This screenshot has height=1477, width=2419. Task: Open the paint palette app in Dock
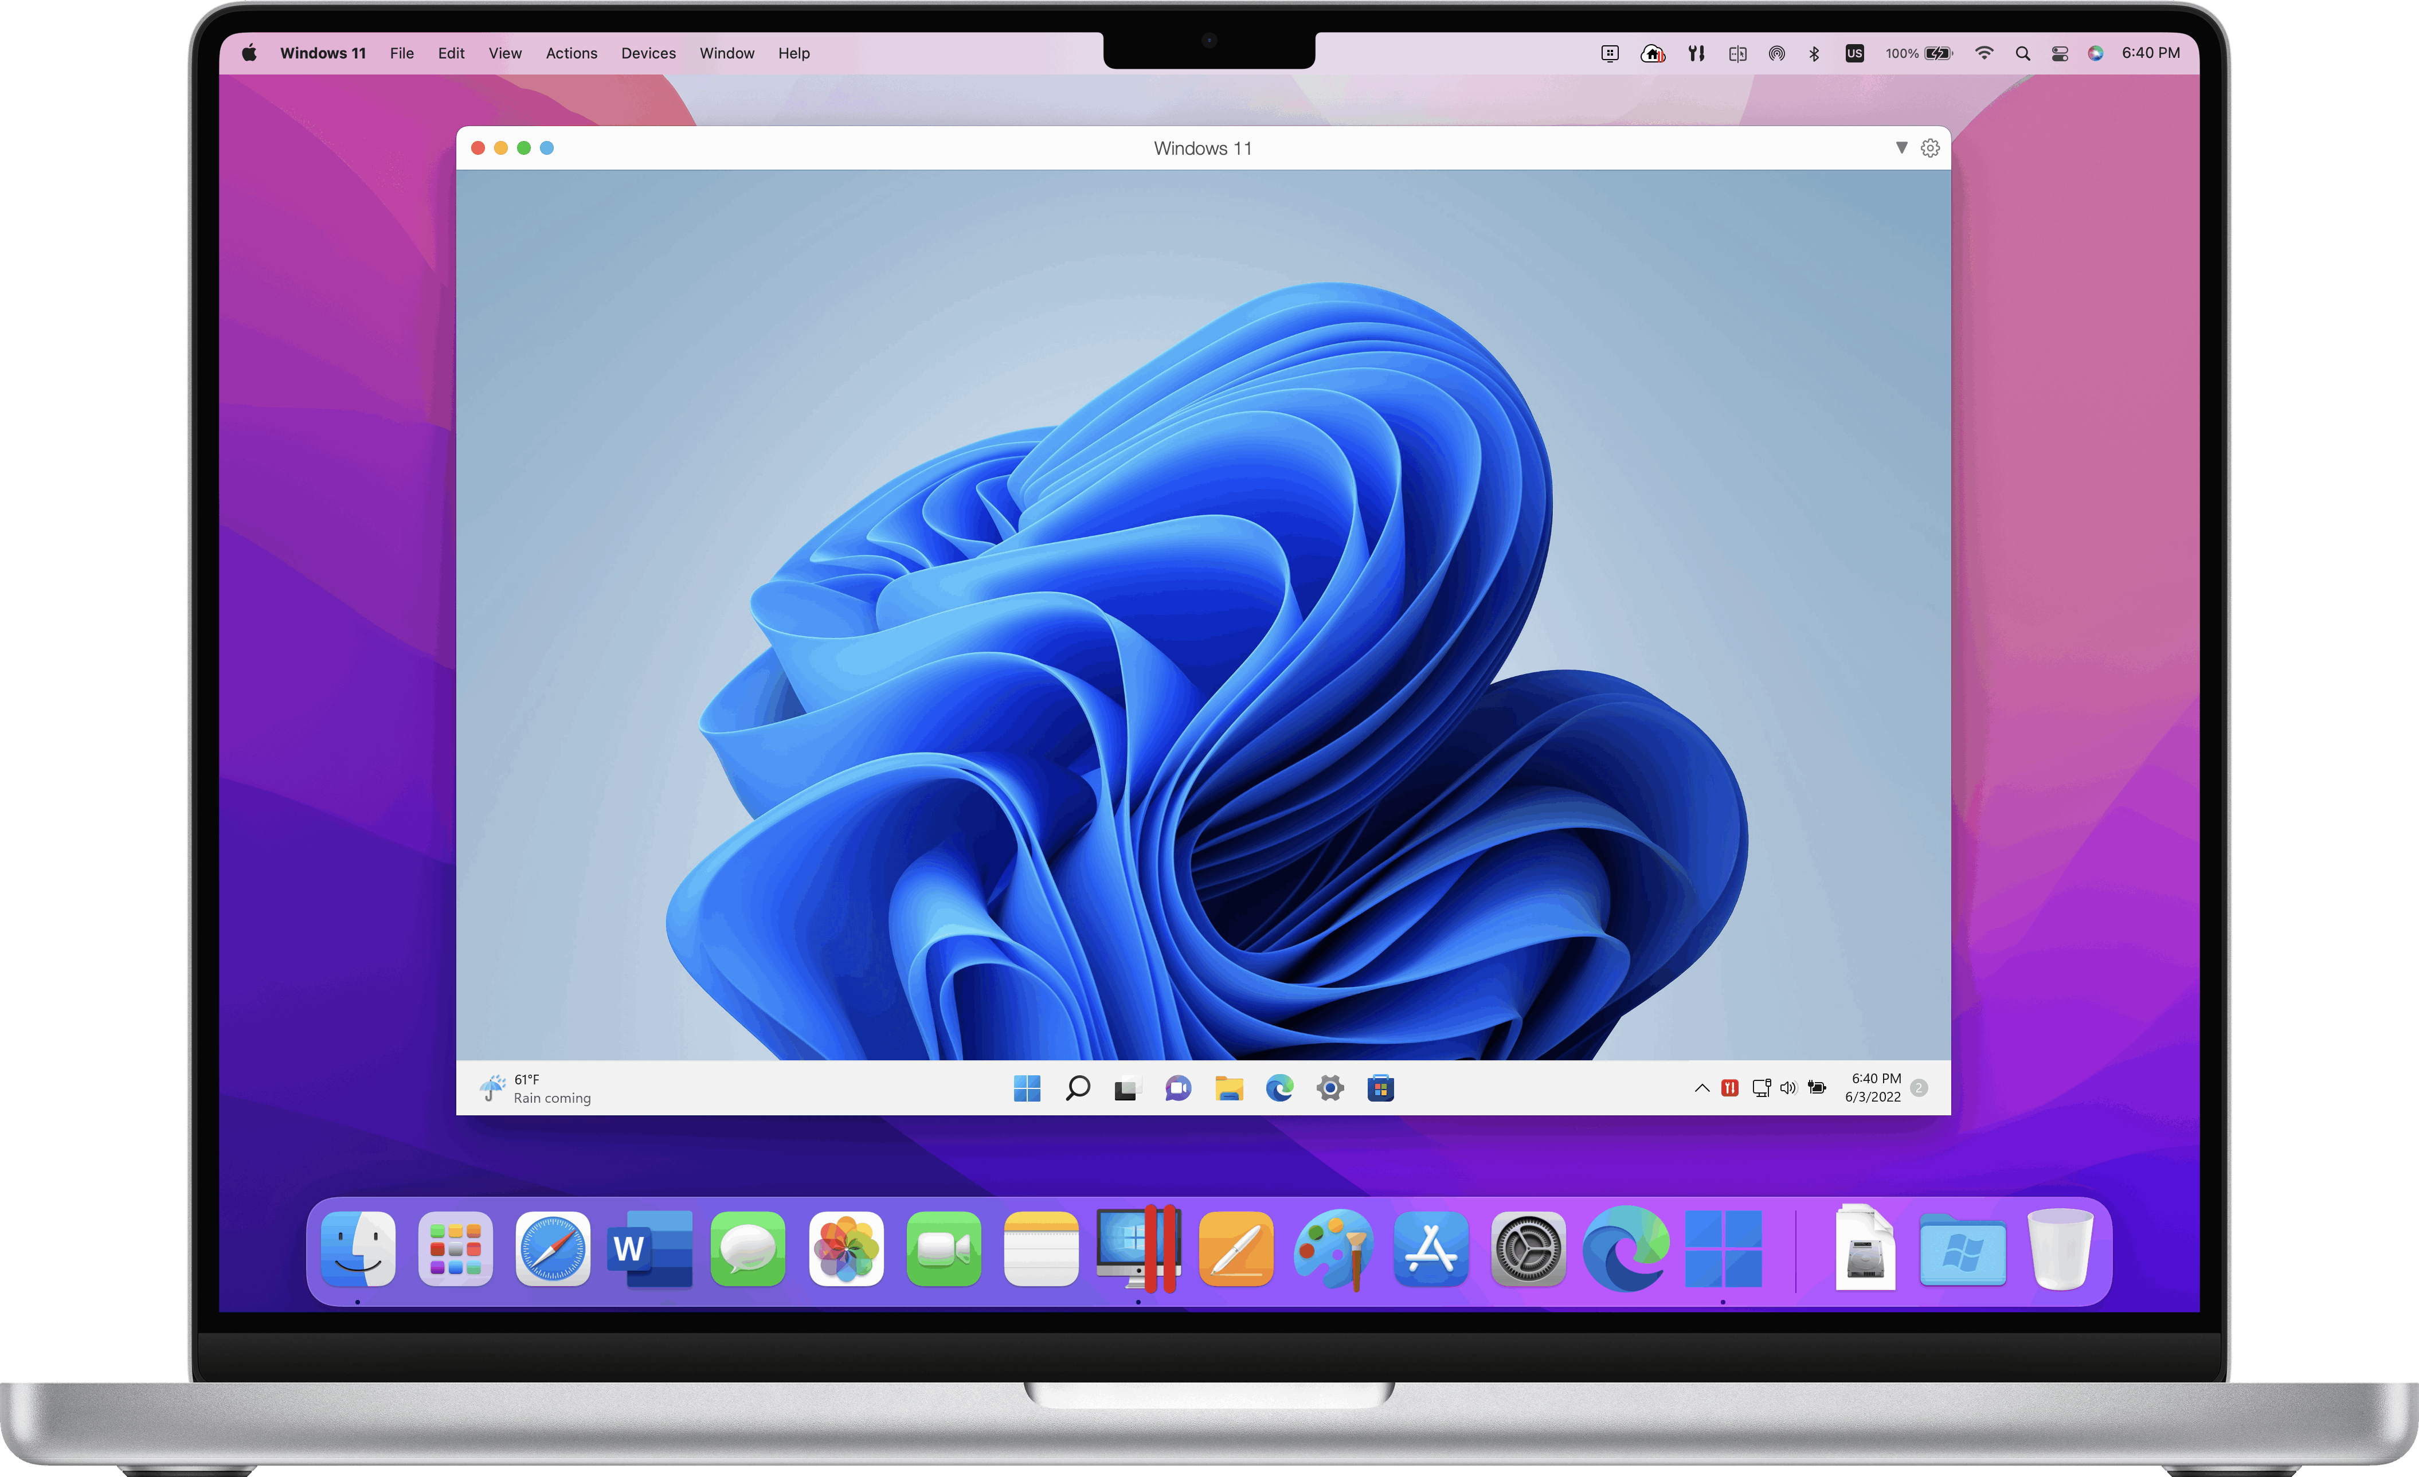(x=1333, y=1248)
